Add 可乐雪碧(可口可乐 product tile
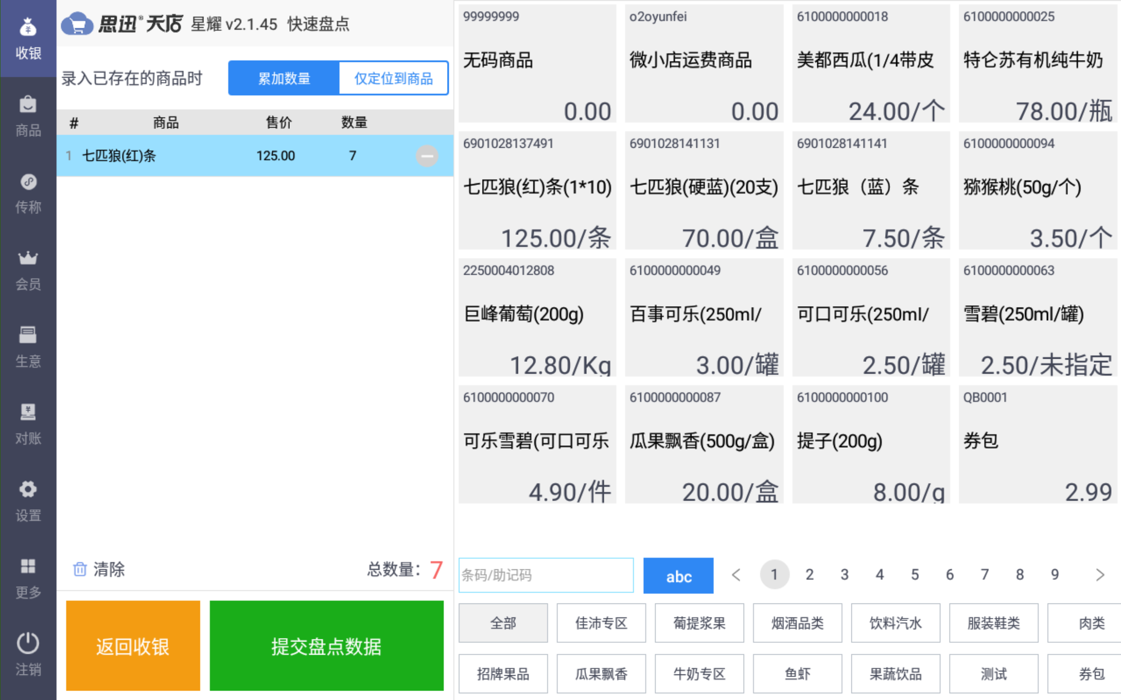This screenshot has width=1121, height=700. tap(537, 445)
